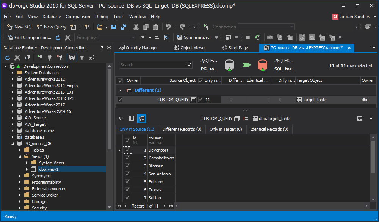Image resolution: width=379 pixels, height=222 pixels.
Task: Click the Cut scissors icon
Action: (x=136, y=27)
